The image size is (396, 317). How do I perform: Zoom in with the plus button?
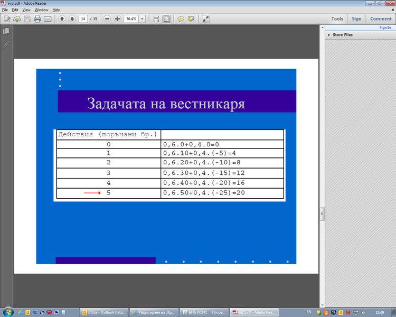(117, 18)
